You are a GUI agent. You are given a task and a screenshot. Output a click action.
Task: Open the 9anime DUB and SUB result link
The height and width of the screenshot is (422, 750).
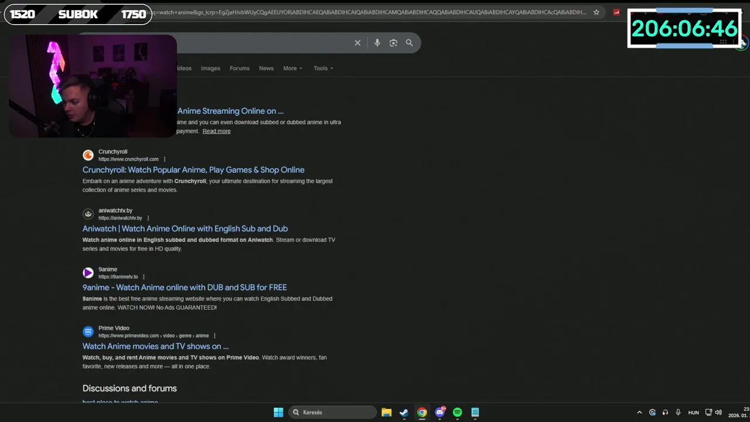click(x=185, y=287)
